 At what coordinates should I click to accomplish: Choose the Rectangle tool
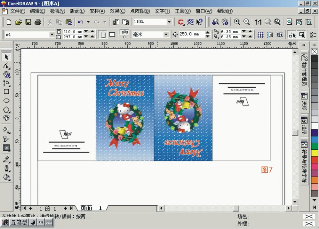6,92
